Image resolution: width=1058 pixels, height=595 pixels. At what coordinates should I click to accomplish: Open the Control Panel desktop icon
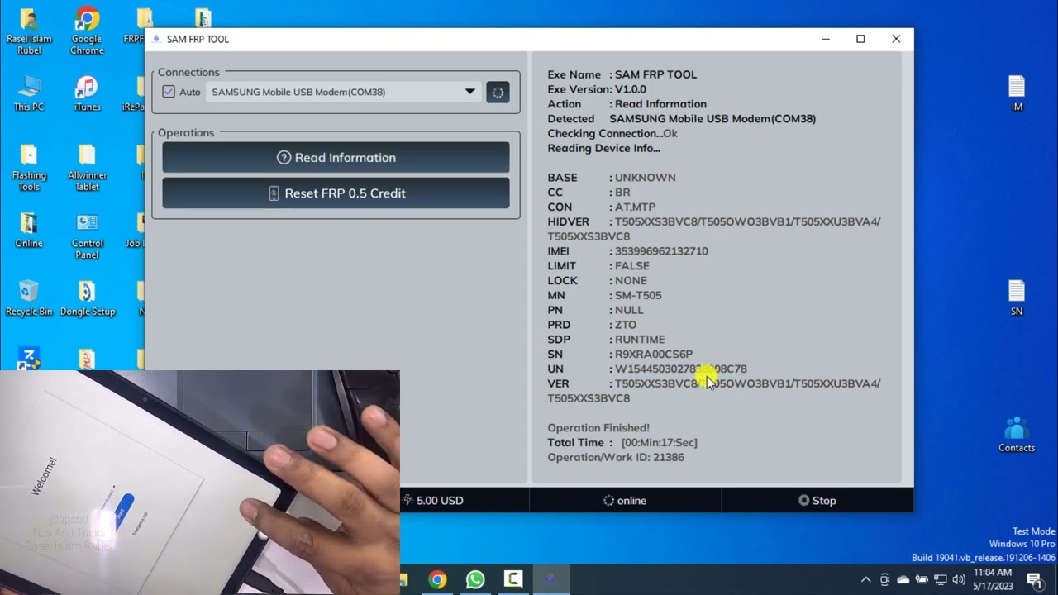(87, 236)
